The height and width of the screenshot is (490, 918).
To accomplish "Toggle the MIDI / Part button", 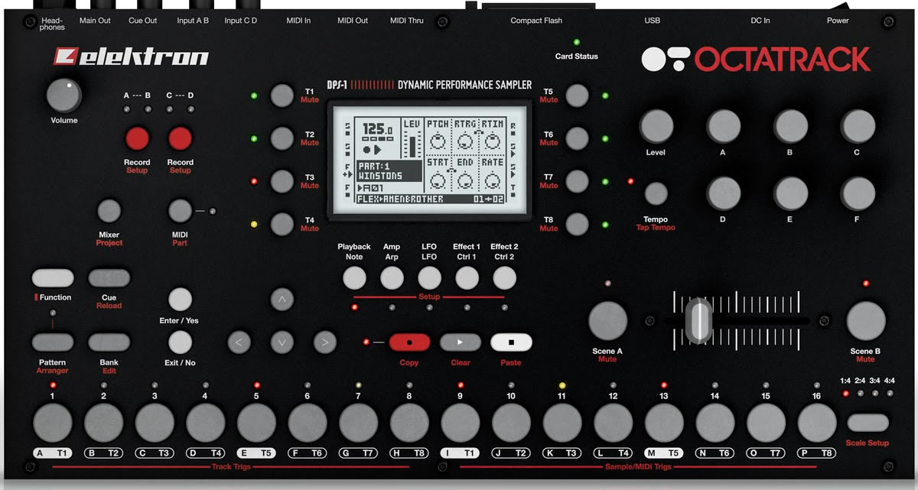I will [x=180, y=211].
